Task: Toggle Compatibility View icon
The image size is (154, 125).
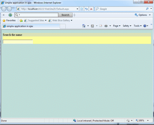Action: point(81,9)
